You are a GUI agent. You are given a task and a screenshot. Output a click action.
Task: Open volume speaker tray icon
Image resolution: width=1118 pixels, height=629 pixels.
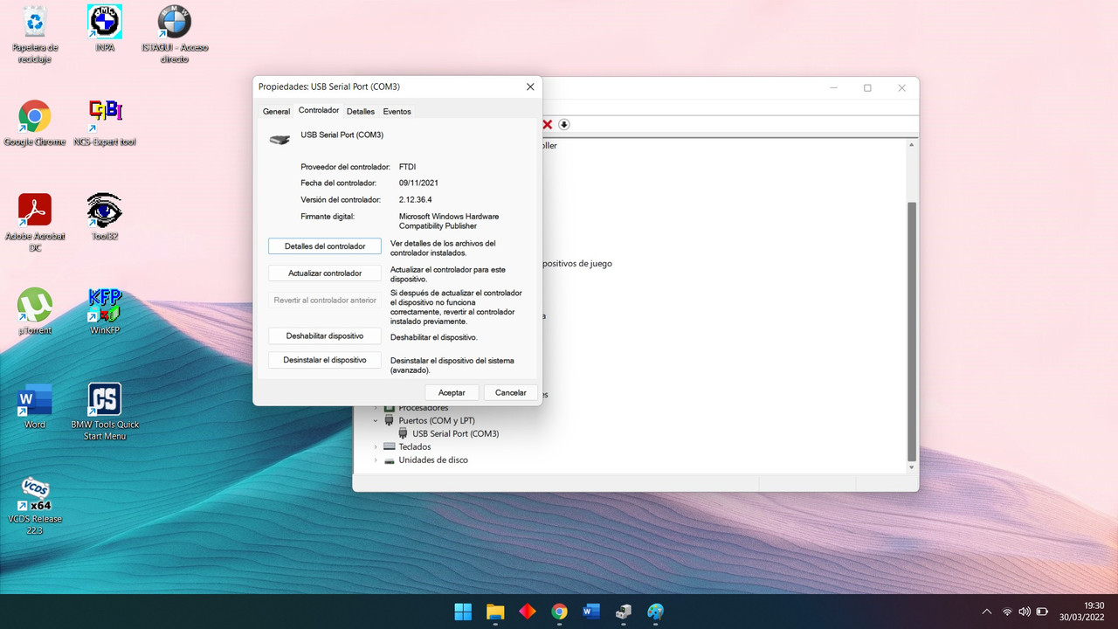coord(1025,612)
